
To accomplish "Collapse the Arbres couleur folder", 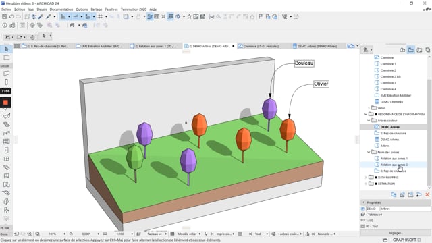I will pyautogui.click(x=369, y=121).
